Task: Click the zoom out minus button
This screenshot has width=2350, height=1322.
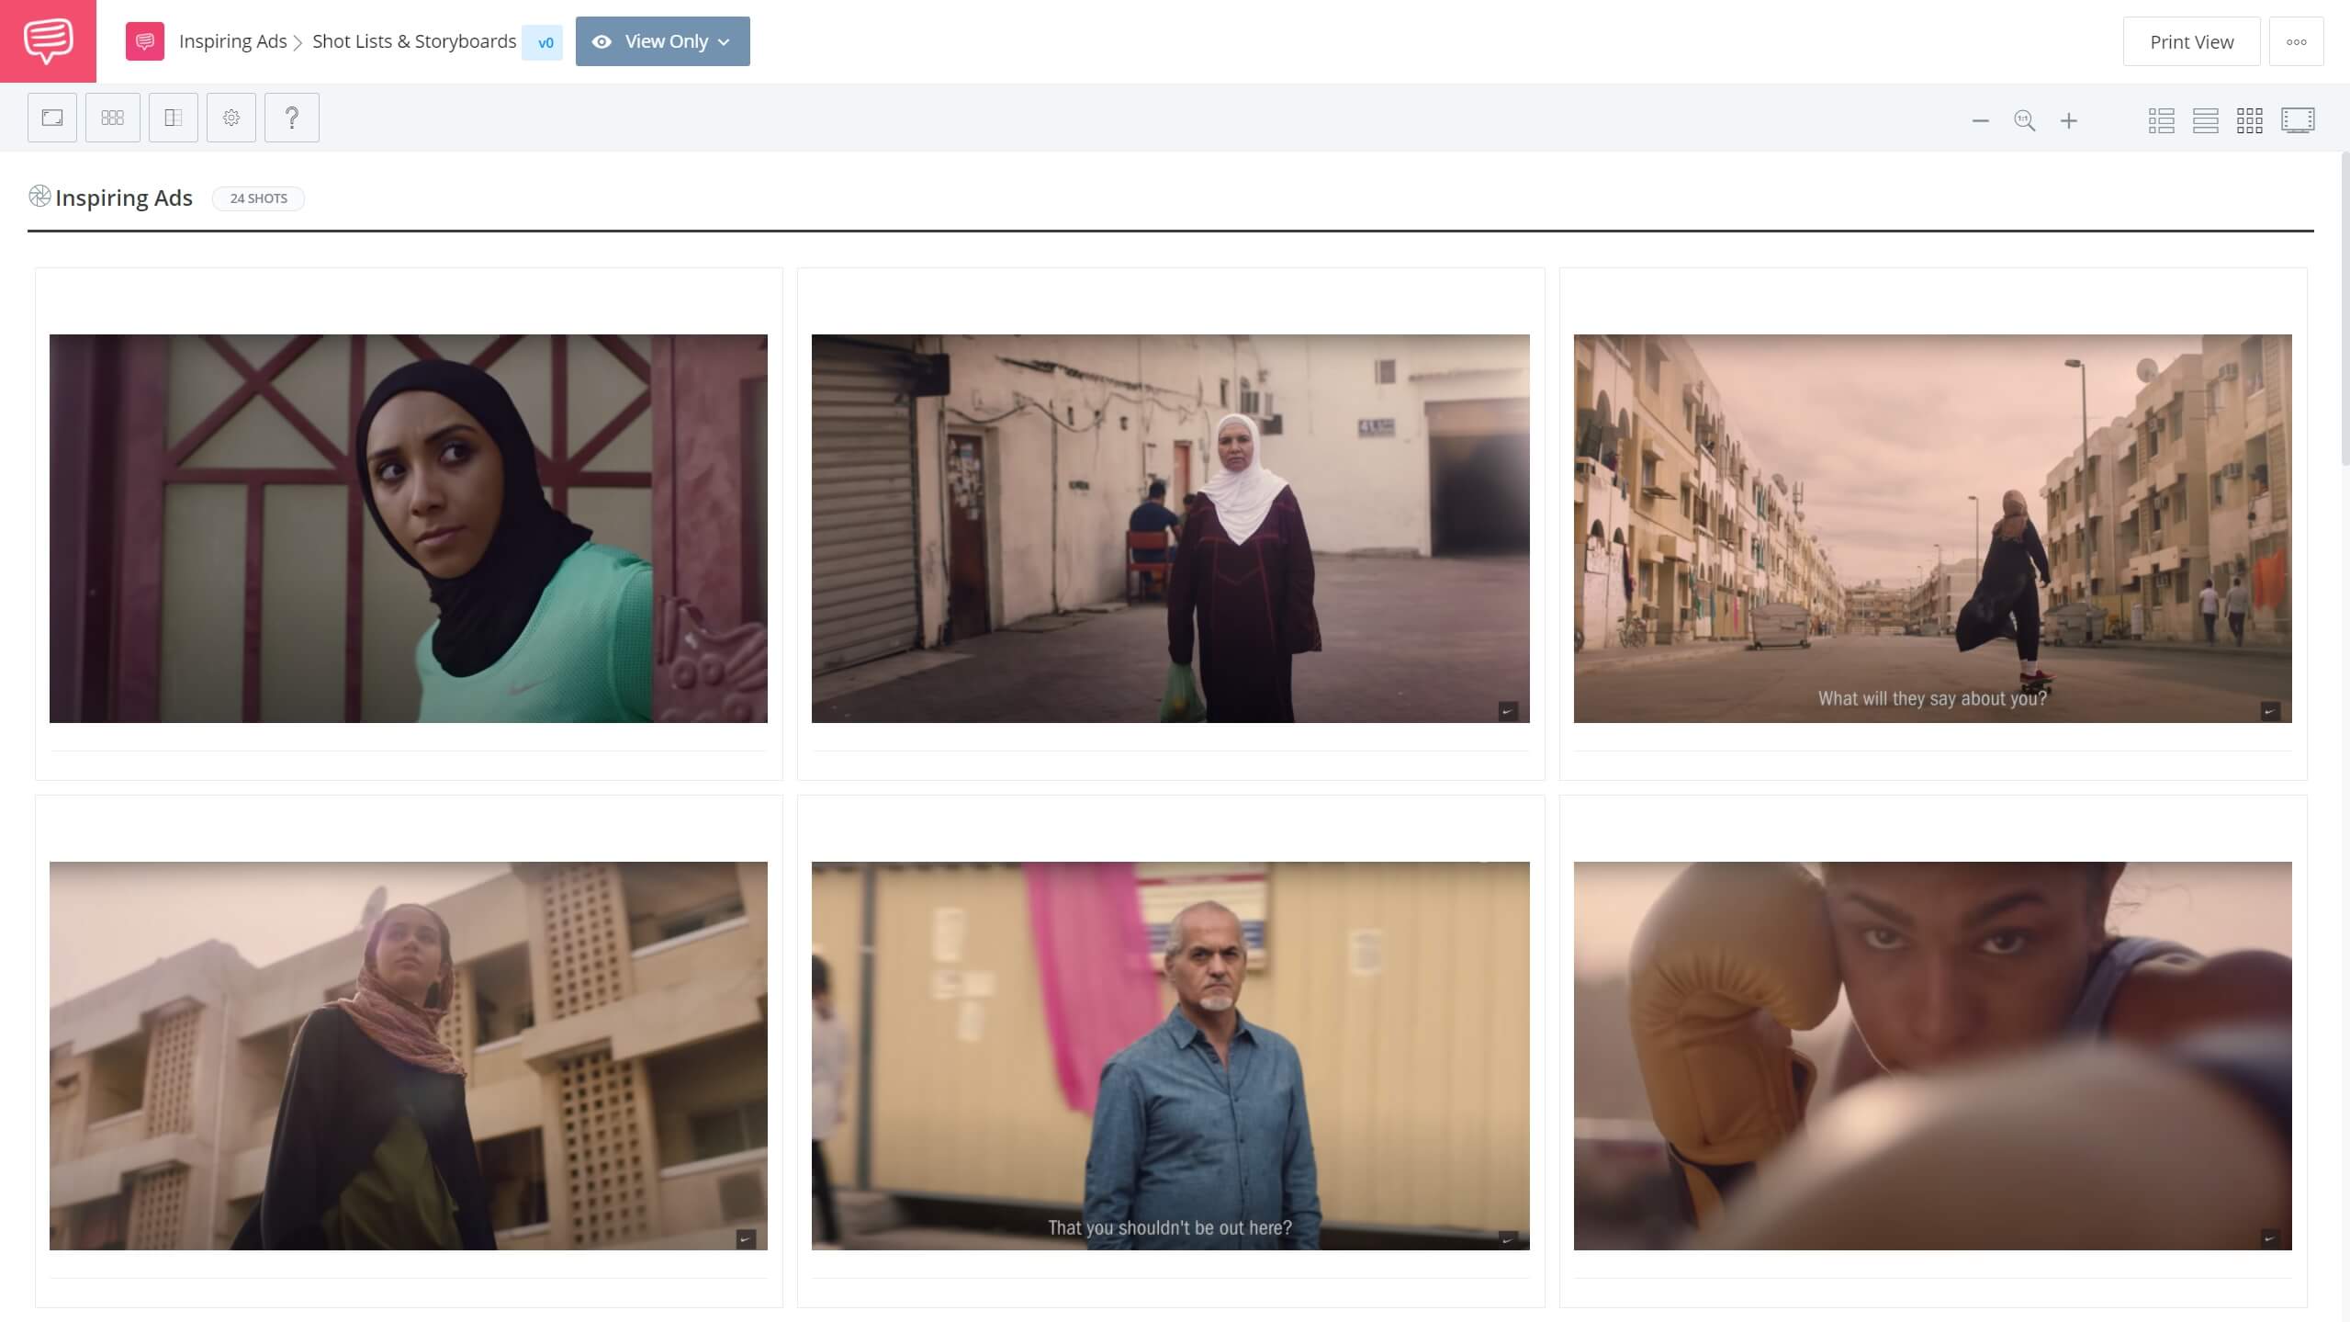Action: pos(1981,119)
